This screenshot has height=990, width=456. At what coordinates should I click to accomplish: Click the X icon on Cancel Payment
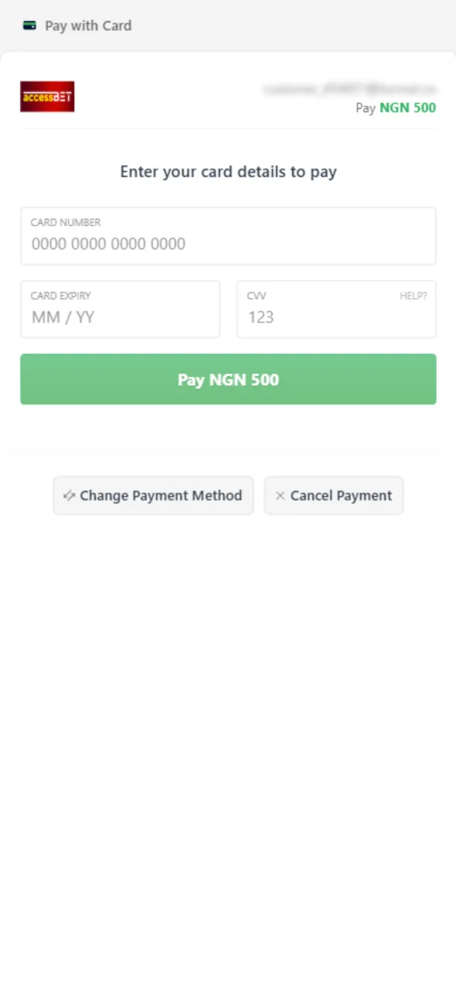click(280, 496)
